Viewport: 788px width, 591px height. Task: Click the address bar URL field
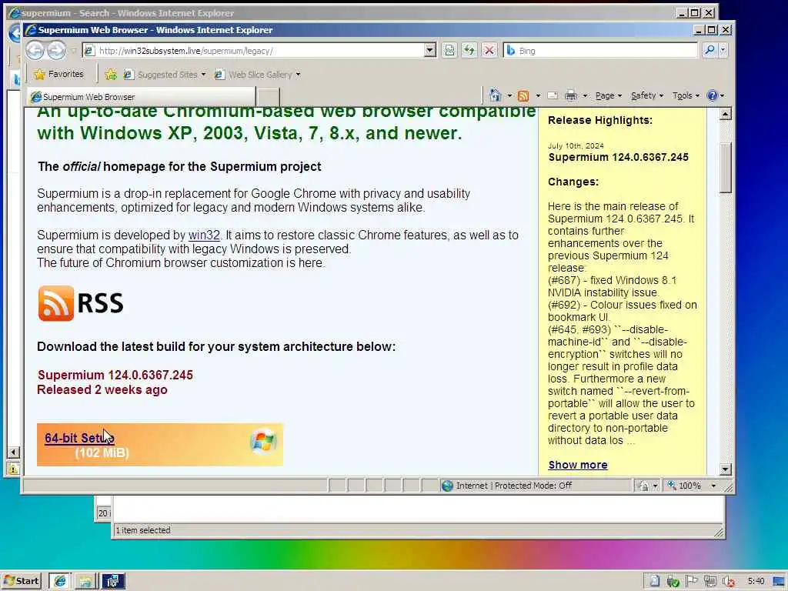click(254, 50)
